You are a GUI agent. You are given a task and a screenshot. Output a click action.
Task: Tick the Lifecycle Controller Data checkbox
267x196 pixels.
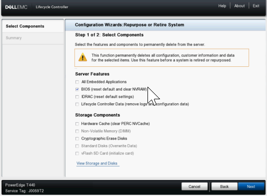[77, 104]
